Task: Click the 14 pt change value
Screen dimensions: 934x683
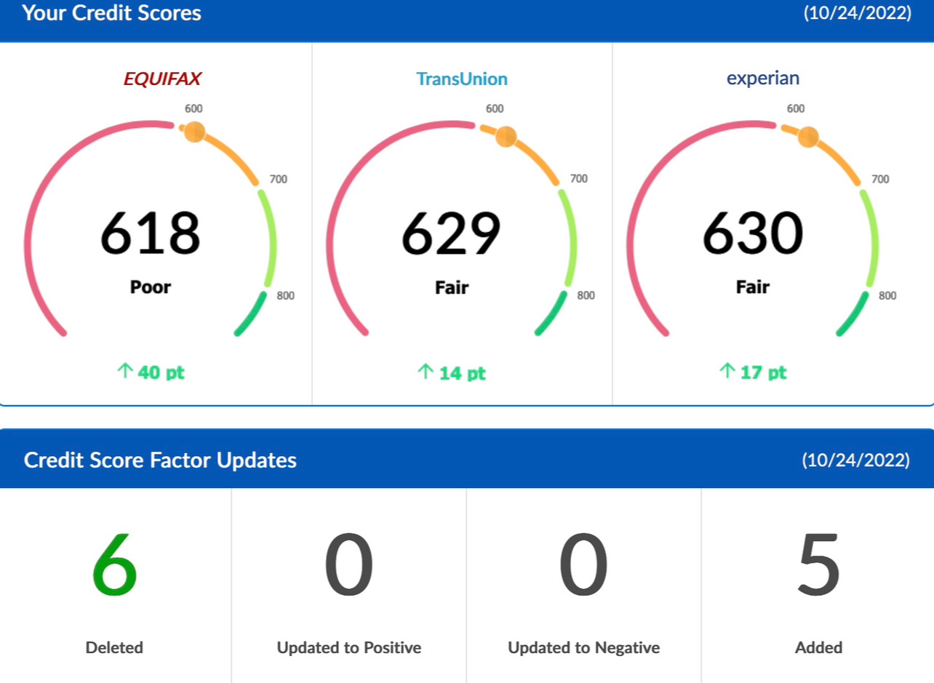Action: pyautogui.click(x=462, y=373)
